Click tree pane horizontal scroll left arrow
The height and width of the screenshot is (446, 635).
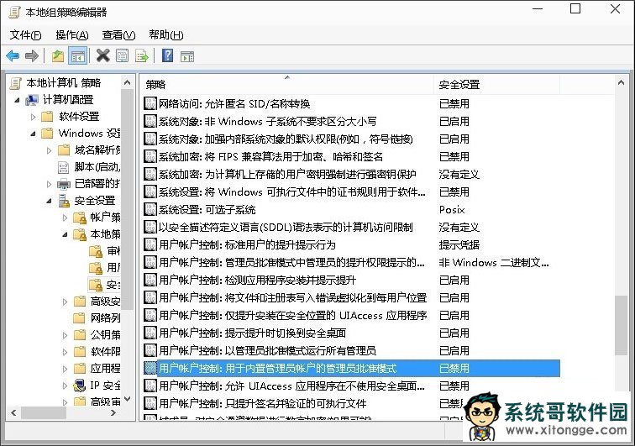click(13, 412)
